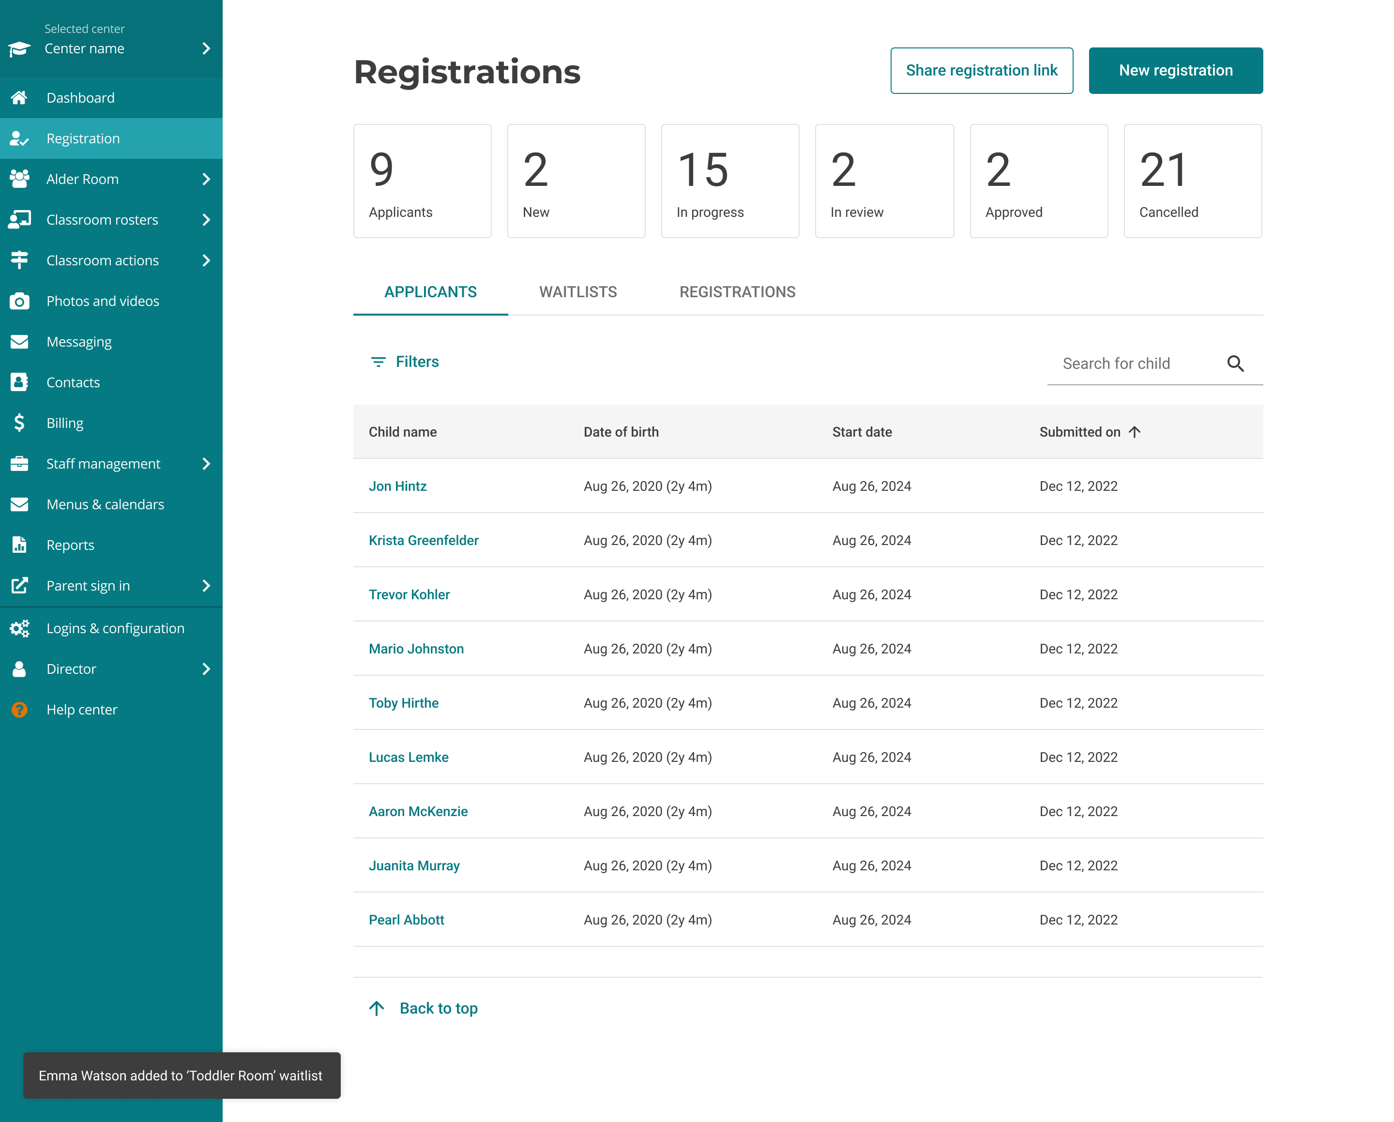Click the Logins & configuration gears icon

coord(19,629)
